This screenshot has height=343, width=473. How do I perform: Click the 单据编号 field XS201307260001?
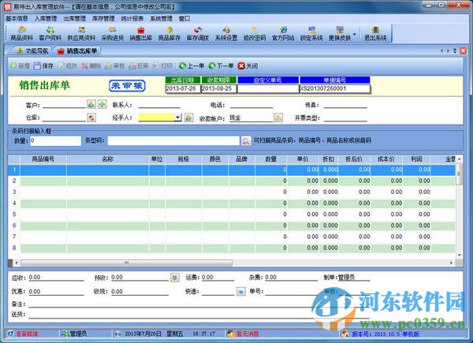(x=335, y=88)
